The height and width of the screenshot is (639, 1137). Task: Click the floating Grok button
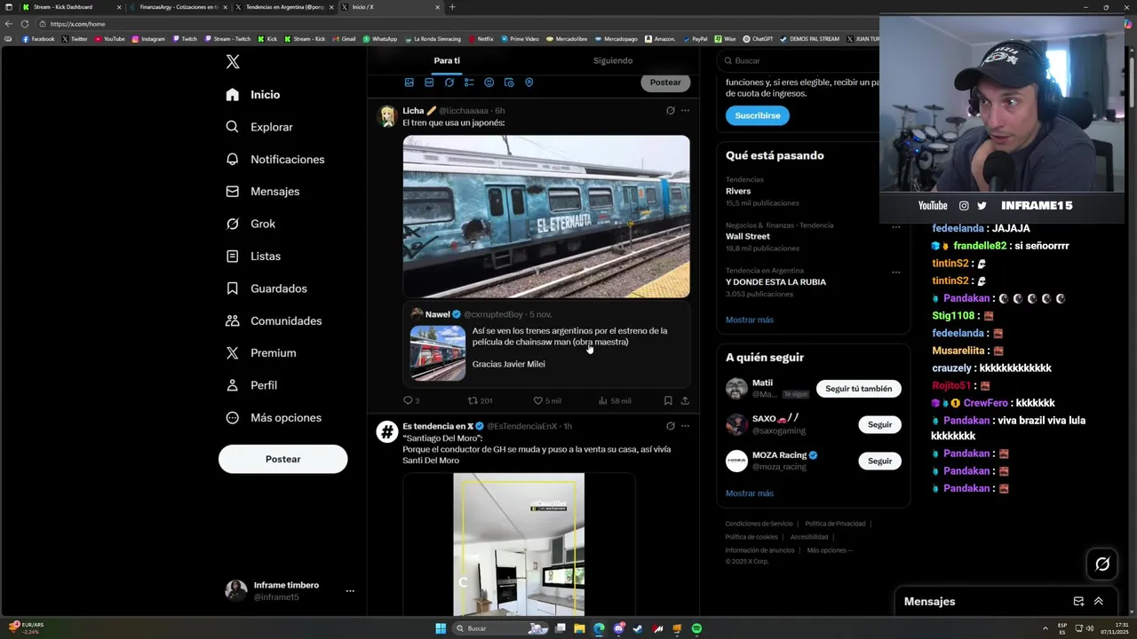point(1102,564)
